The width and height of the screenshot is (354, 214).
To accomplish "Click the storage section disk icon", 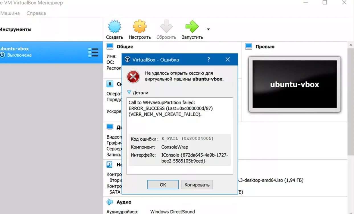I will tap(110, 164).
